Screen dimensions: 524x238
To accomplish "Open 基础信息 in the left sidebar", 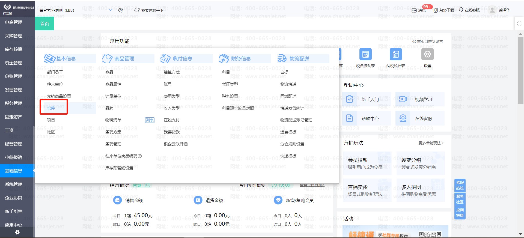I will (14, 171).
